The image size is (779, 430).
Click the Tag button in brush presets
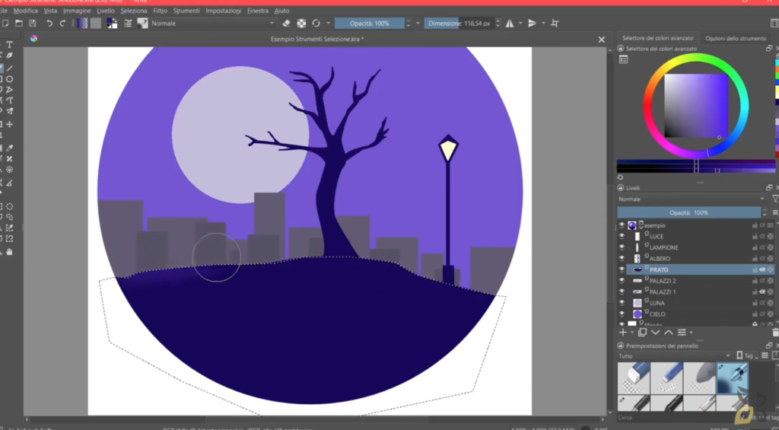(x=747, y=356)
